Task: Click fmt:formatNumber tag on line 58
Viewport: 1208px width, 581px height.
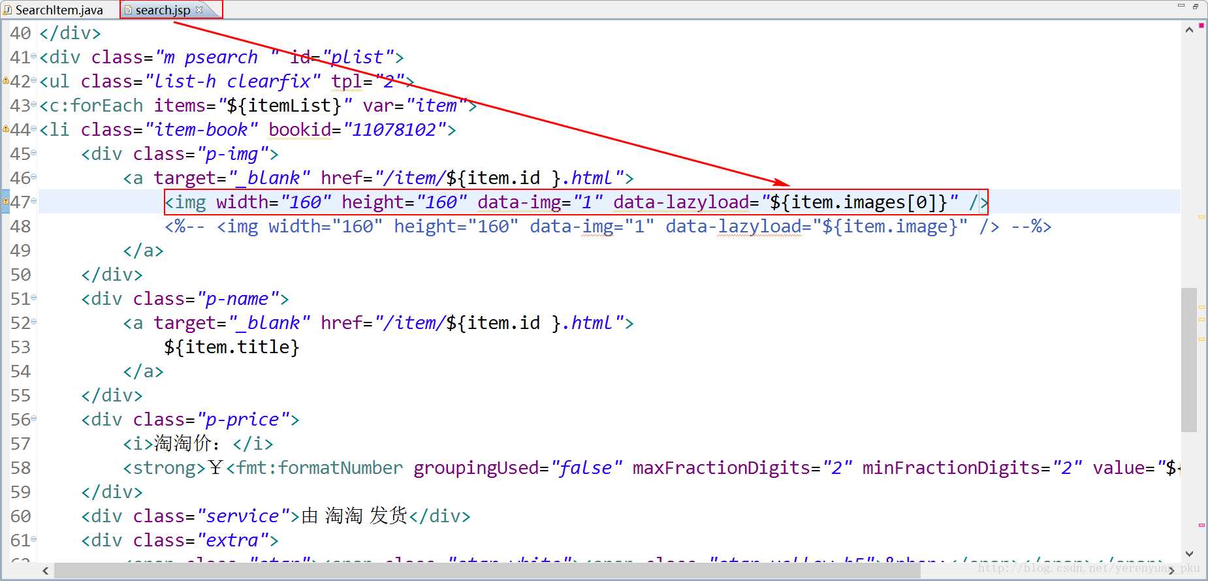Action: pos(320,467)
